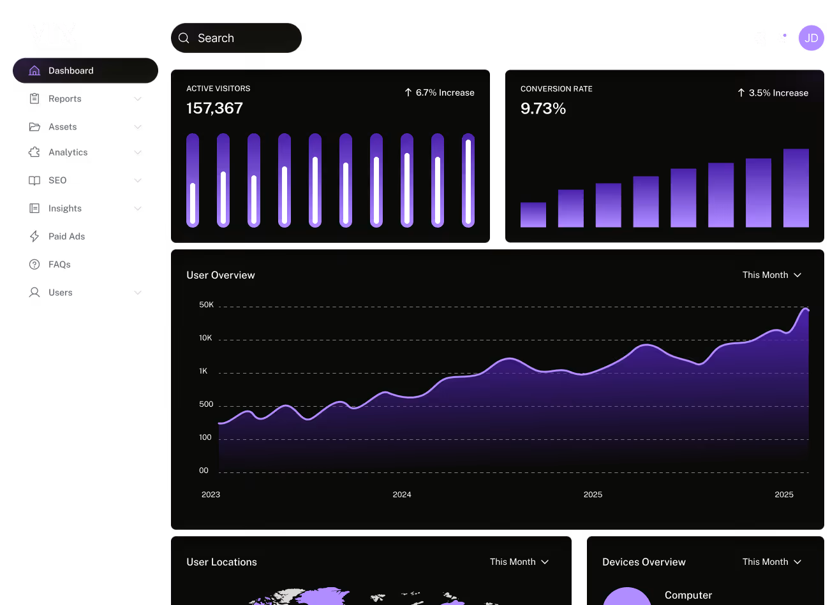Screen dimensions: 837x605
Task: Expand the Analytics submenu chevron
Action: [138, 152]
